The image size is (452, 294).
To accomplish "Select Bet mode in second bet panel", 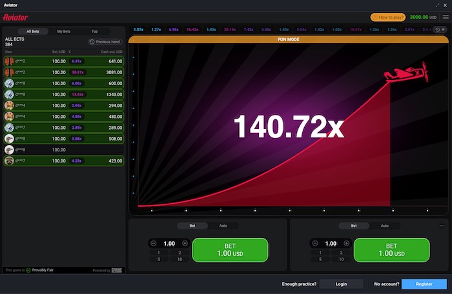I will [x=354, y=226].
